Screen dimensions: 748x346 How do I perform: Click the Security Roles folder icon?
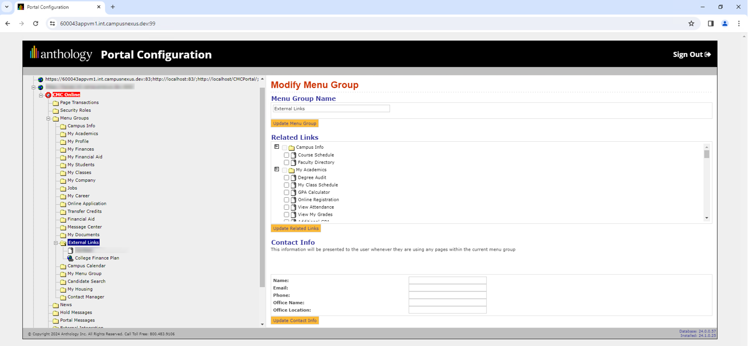point(56,110)
